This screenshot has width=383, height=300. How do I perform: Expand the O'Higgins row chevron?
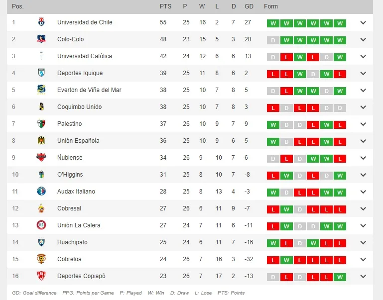pos(363,175)
